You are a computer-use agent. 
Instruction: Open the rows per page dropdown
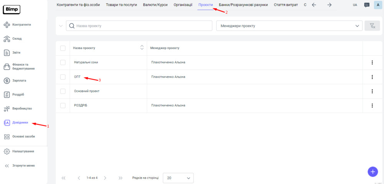click(x=178, y=178)
